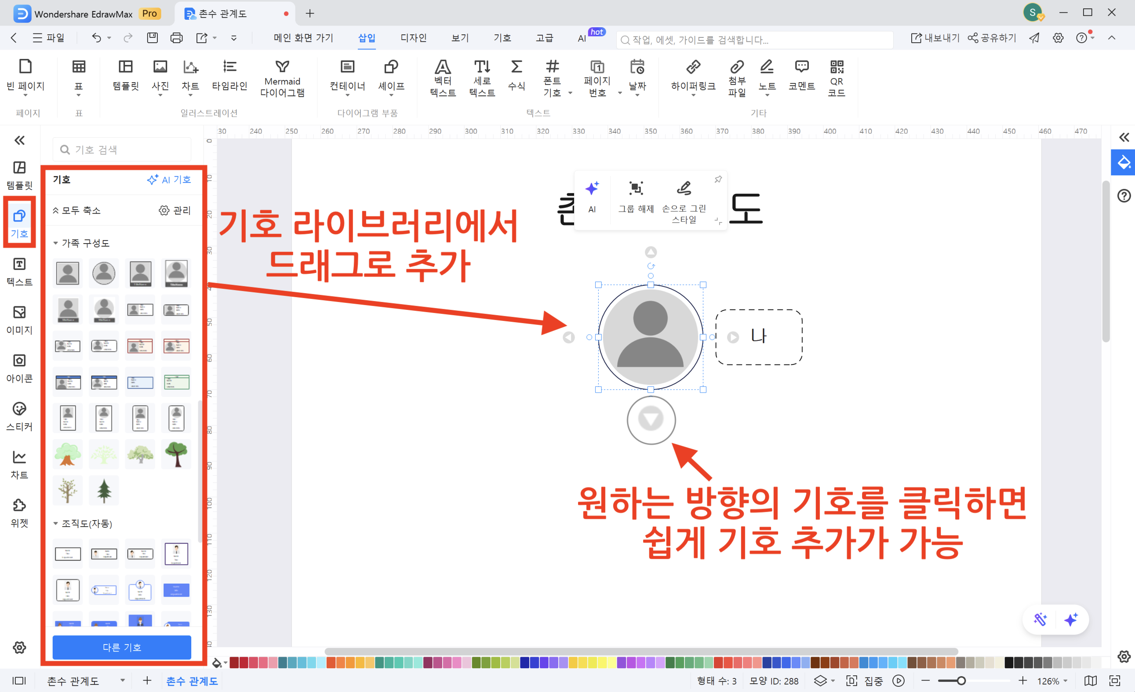The width and height of the screenshot is (1135, 692).
Task: Switch to the 디자인 ribbon tab
Action: coord(413,38)
